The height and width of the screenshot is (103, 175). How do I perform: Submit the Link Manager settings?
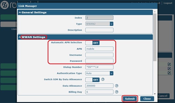(x=130, y=99)
